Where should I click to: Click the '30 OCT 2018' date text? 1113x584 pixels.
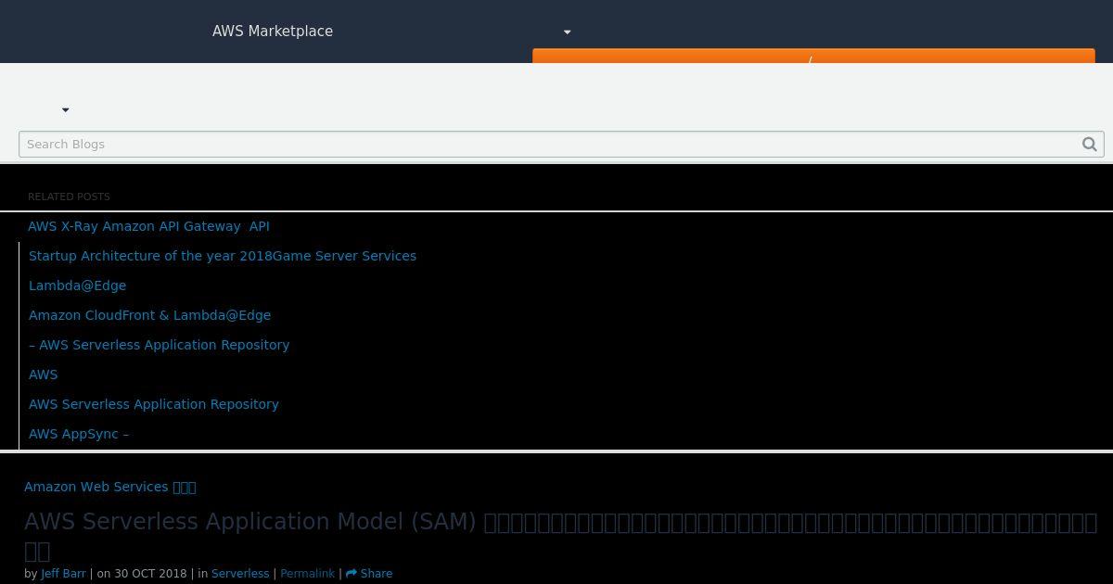click(150, 574)
